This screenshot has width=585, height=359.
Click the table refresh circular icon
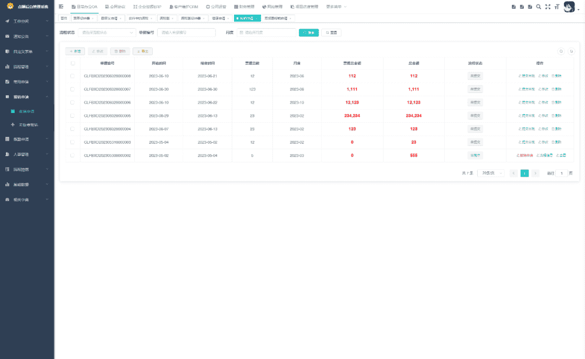click(x=571, y=51)
